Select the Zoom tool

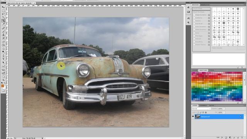tap(3, 80)
